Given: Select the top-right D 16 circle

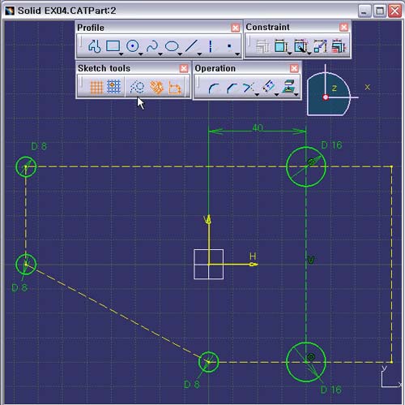Looking at the screenshot, I should 306,166.
